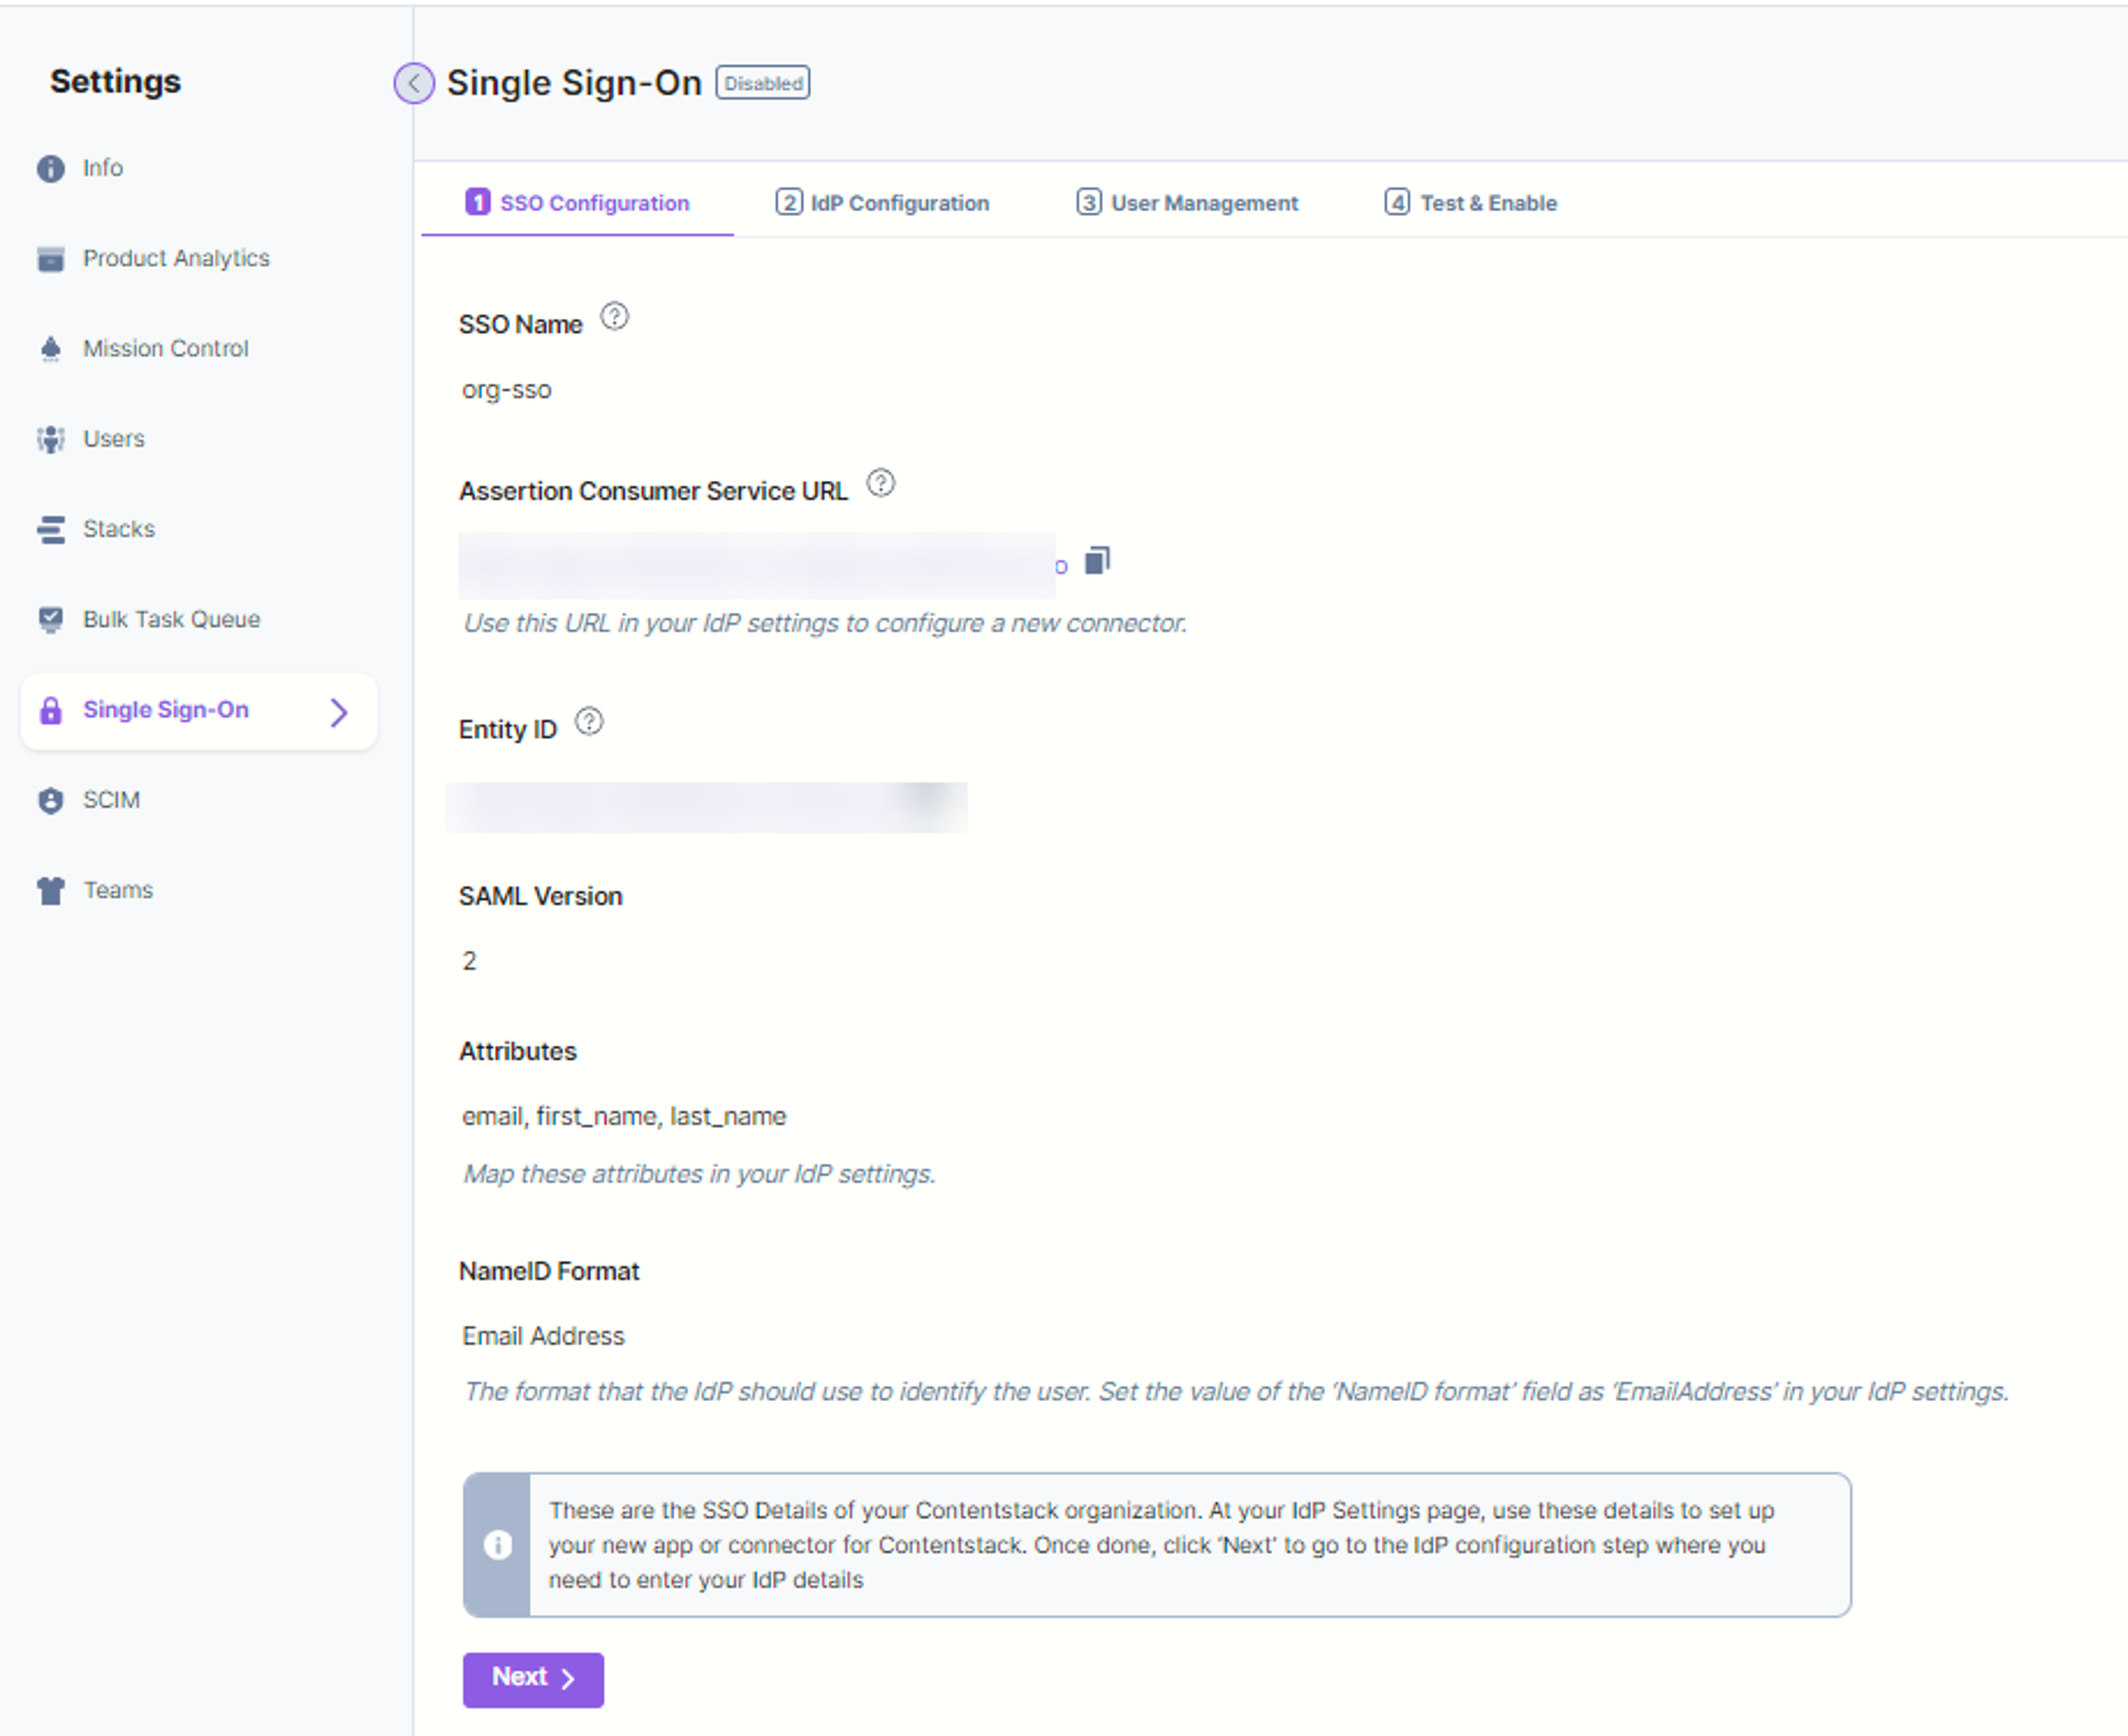Image resolution: width=2128 pixels, height=1736 pixels.
Task: Show help for SSO Name
Action: tap(614, 317)
